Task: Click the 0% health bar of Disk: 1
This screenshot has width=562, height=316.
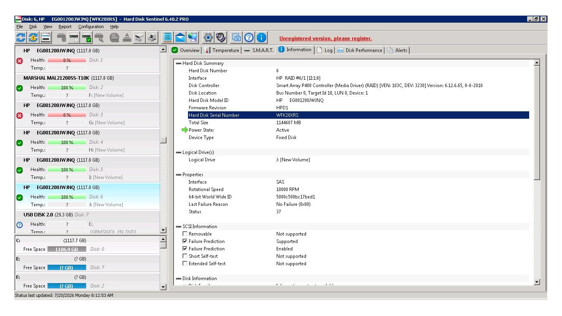Action: 67,60
